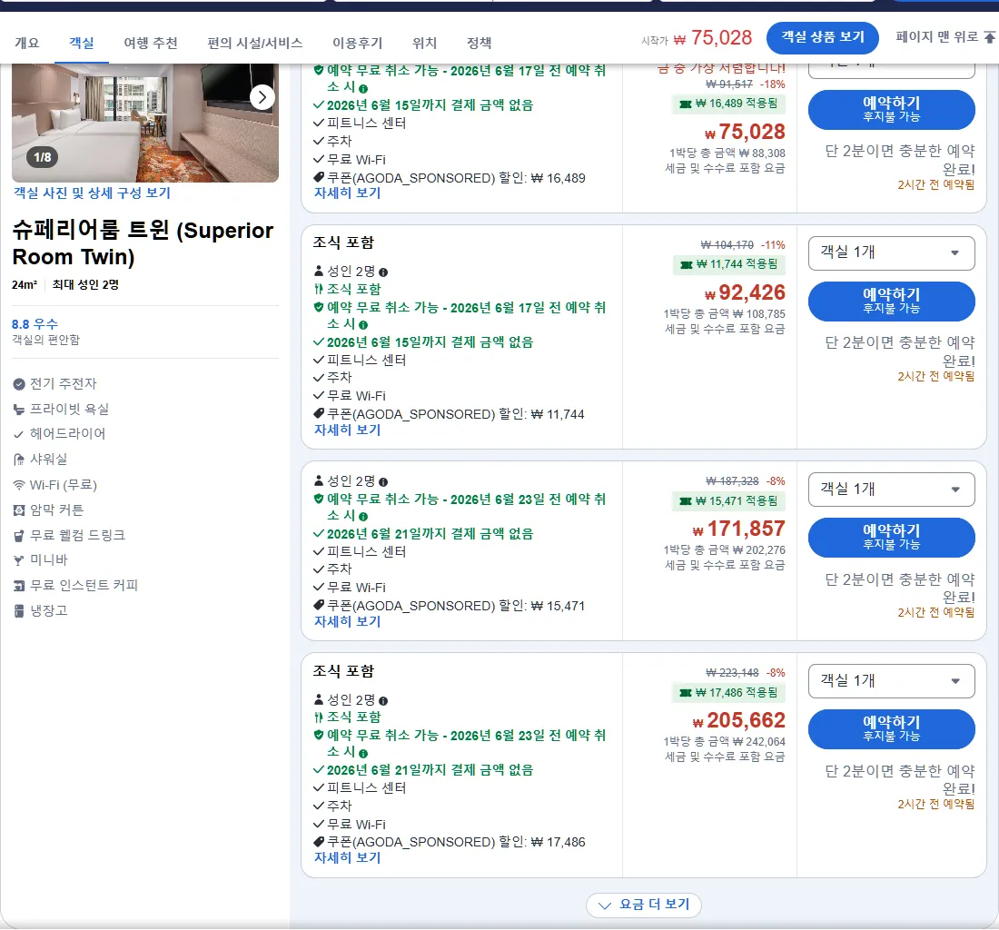The image size is (999, 930).
Task: Click cancellation info icon in ₩171,857 offer
Action: [363, 517]
